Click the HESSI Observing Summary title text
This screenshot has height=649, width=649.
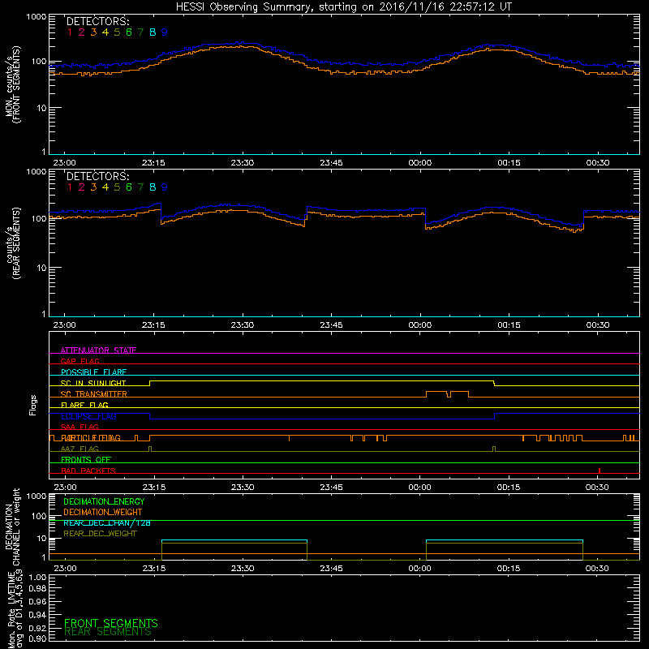343,7
